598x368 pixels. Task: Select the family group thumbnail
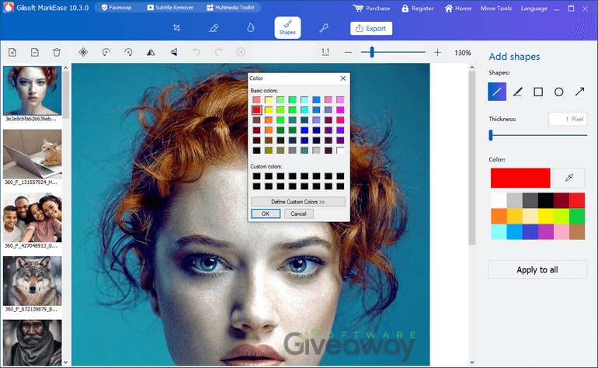click(33, 217)
